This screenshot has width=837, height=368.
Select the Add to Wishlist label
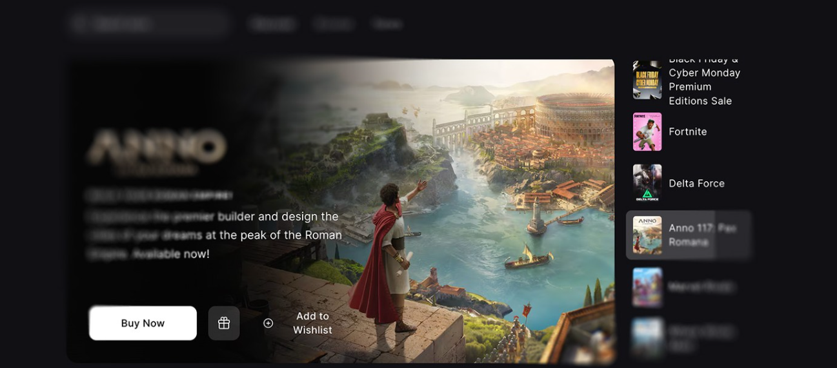pos(312,323)
